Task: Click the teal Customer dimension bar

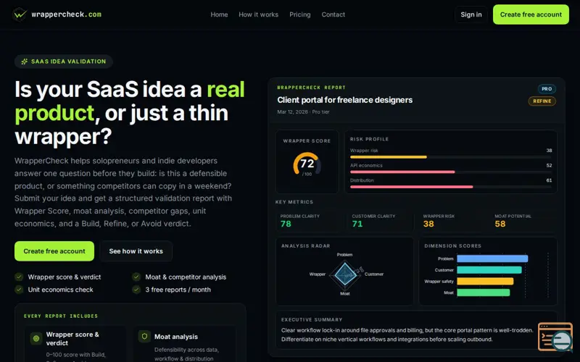Action: tap(489, 270)
